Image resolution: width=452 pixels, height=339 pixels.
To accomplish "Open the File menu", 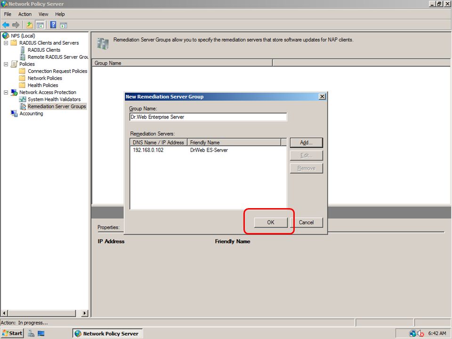I will 8,14.
